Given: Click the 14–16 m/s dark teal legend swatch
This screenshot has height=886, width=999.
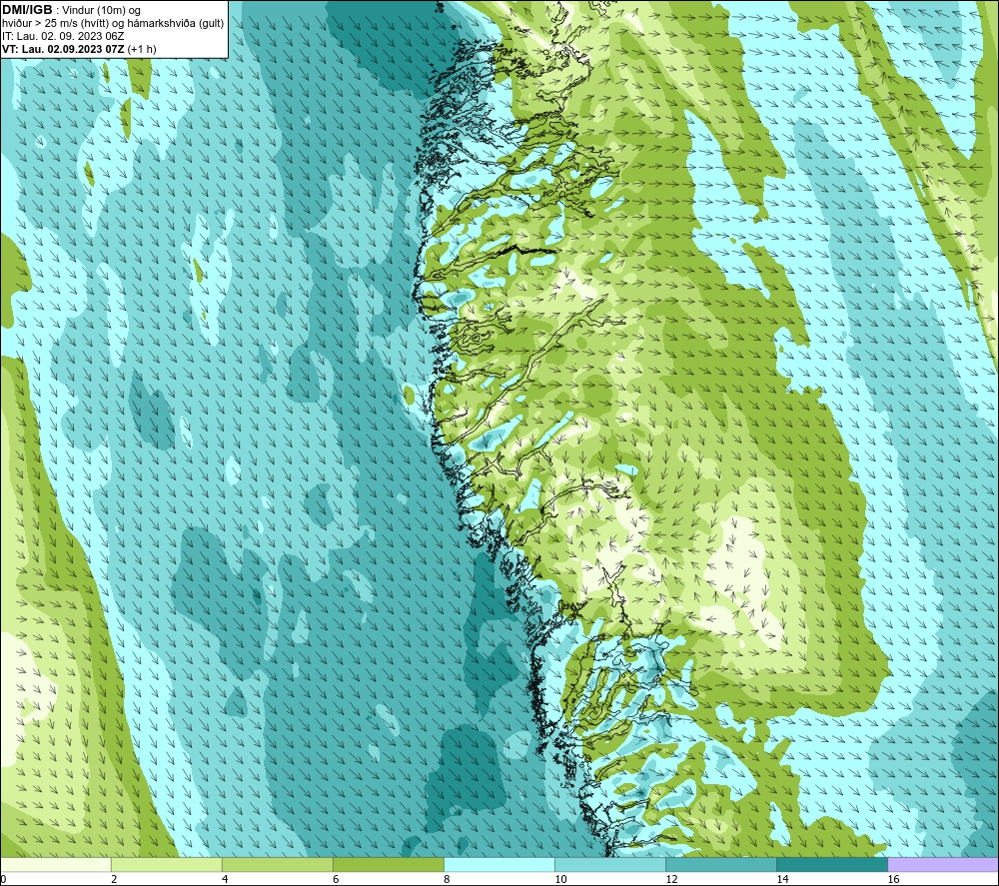Looking at the screenshot, I should 831,864.
